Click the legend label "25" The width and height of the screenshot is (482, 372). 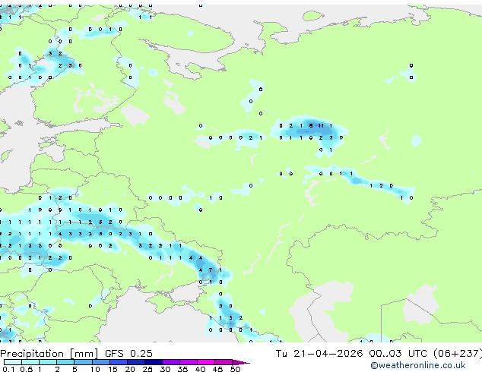[x=147, y=369]
